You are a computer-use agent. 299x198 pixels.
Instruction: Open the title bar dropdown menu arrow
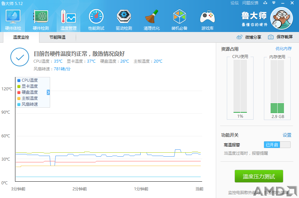click(274, 3)
